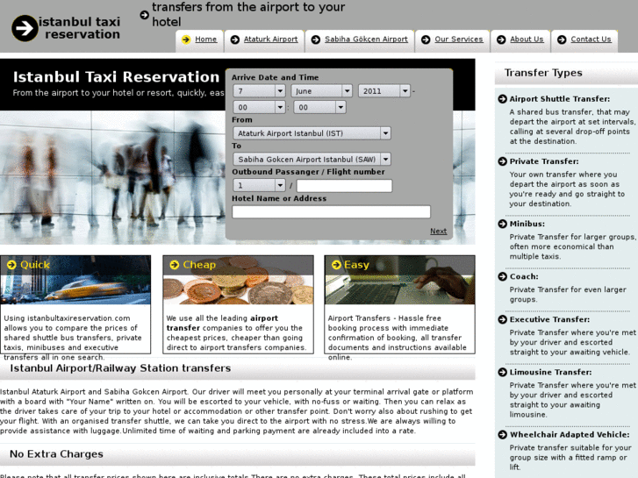Click the Outbound Passanger / Flight number label

[x=308, y=172]
